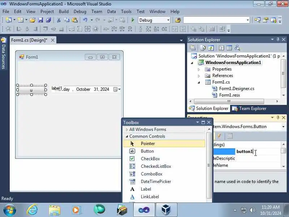Collapse the Form1.cs node in Solution Explorer
This screenshot has height=217, width=289.
point(199,82)
